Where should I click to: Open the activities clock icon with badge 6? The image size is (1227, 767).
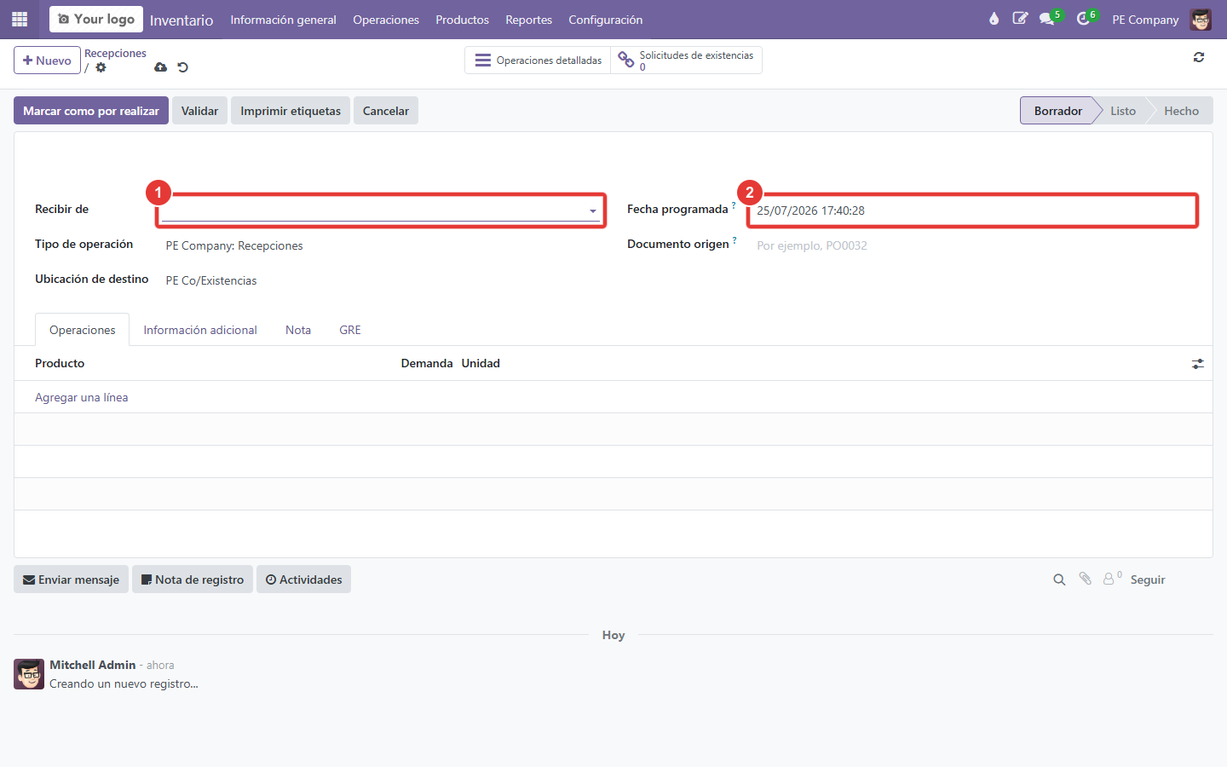pos(1083,19)
